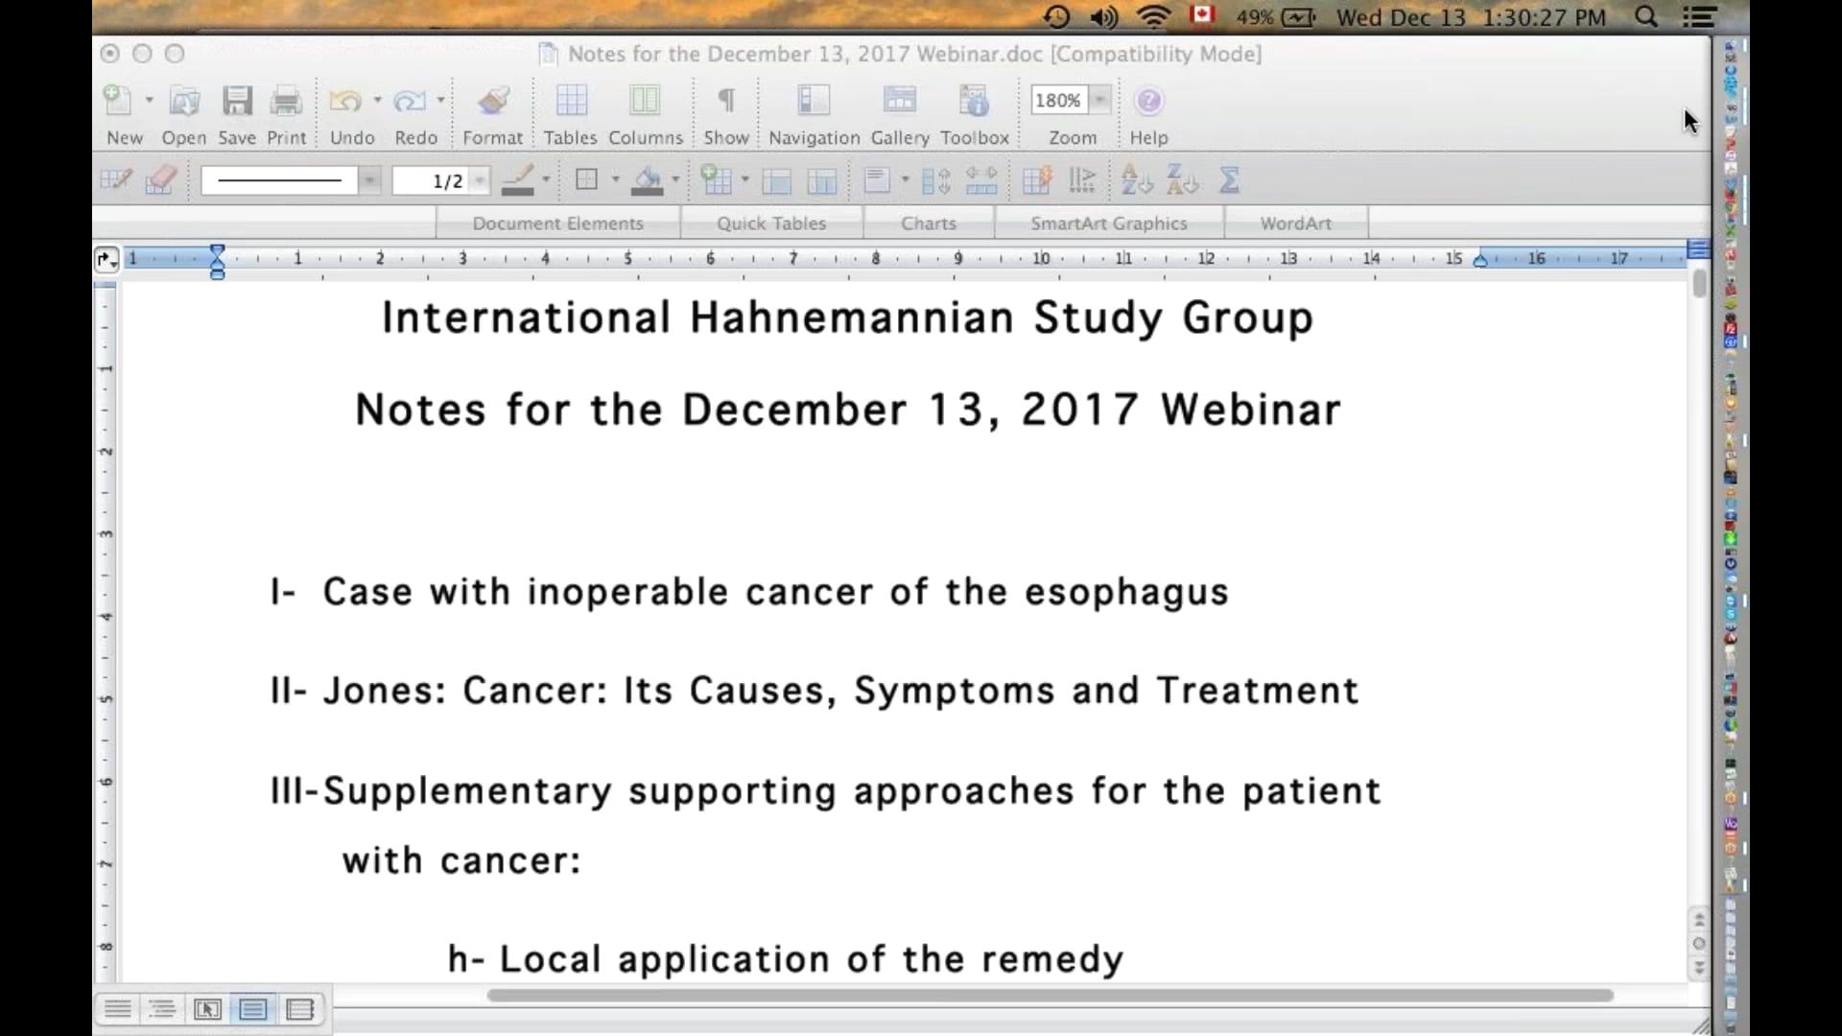Click the AutoSum icon
This screenshot has width=1842, height=1036.
click(1229, 180)
